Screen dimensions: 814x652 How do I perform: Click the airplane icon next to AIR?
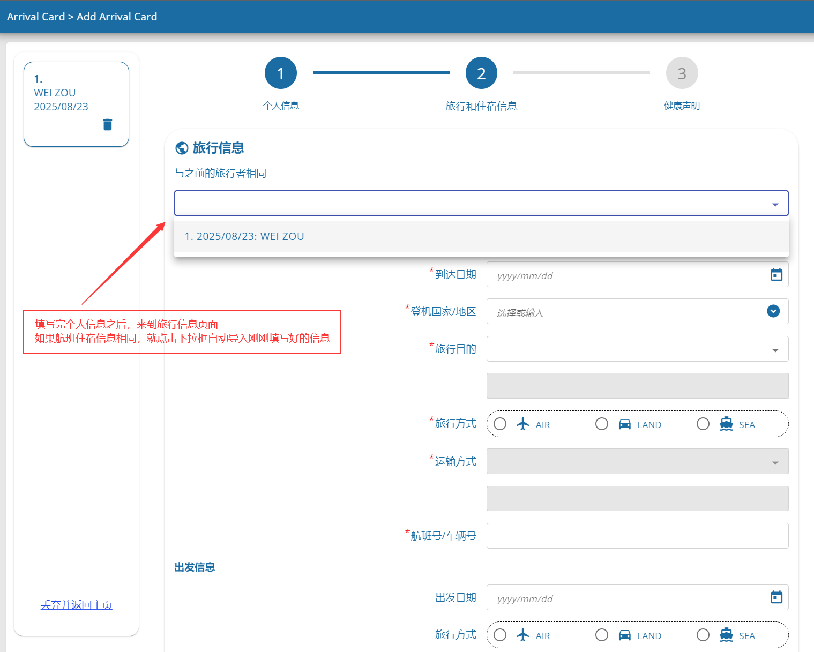tap(523, 424)
